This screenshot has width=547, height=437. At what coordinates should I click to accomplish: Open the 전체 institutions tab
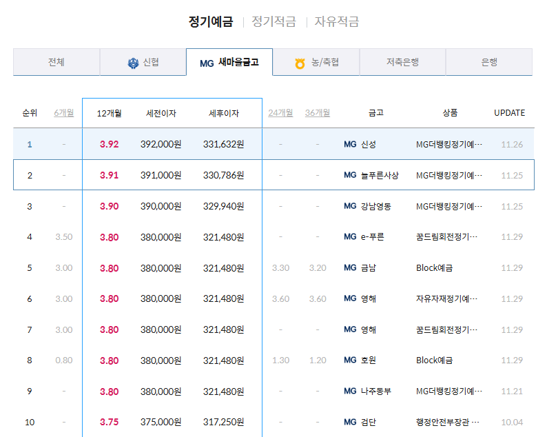pos(56,62)
